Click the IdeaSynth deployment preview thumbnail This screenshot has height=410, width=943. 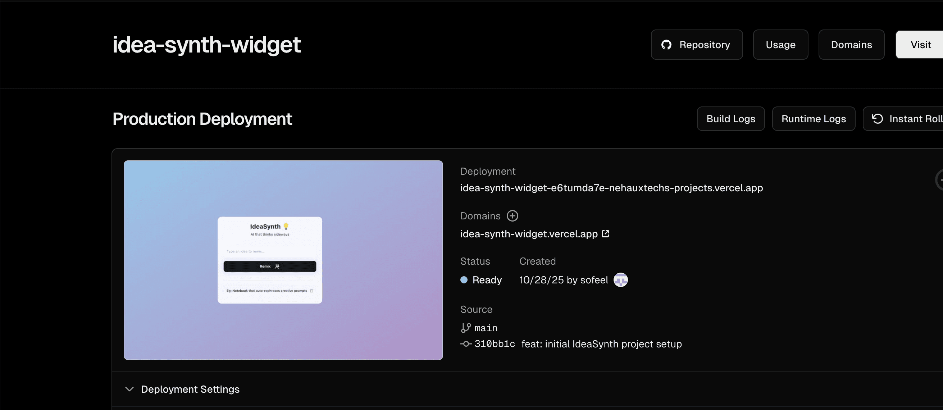283,260
